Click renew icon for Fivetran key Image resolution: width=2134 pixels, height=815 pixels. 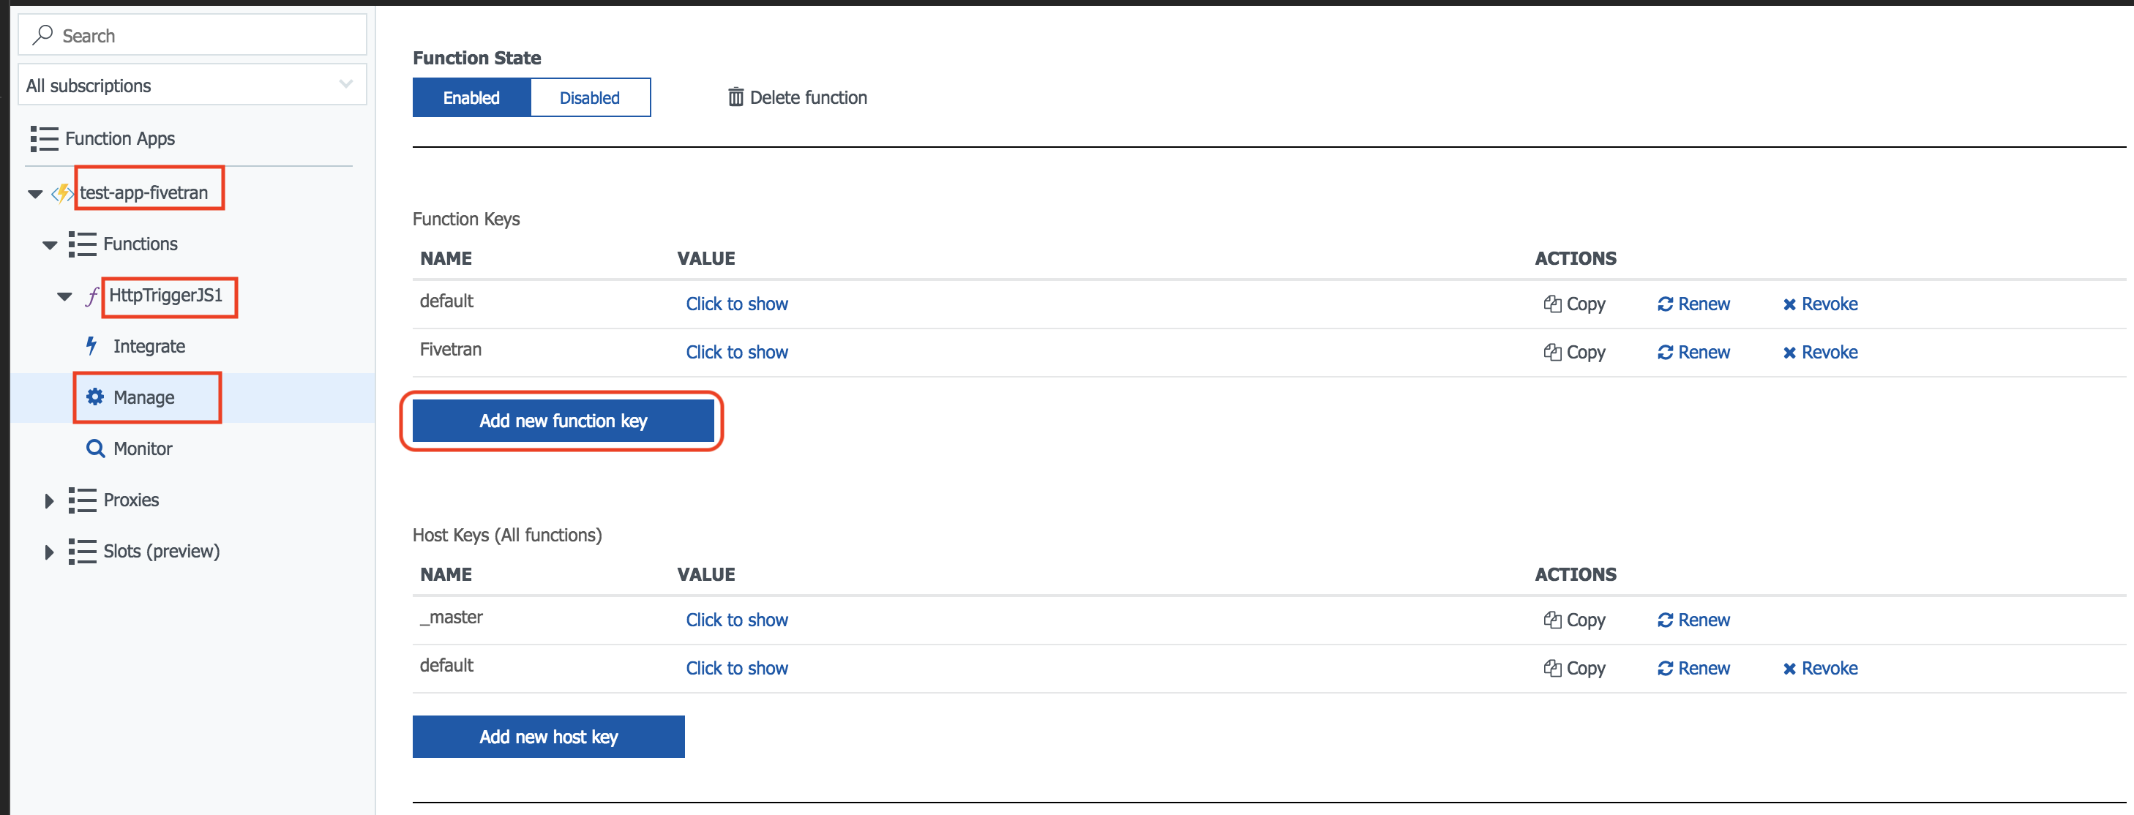point(1664,352)
